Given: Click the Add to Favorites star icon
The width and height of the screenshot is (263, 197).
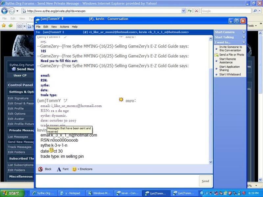Looking at the screenshot, I should tap(11, 26).
